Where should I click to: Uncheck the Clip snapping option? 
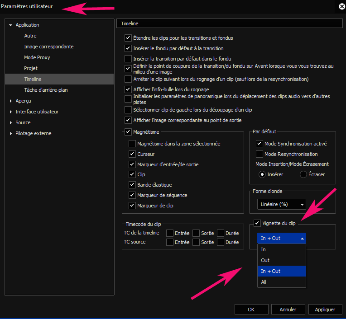(x=132, y=174)
